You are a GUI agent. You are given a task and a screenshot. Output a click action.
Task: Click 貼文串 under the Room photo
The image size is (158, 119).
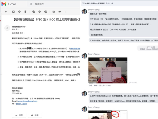[102, 85]
